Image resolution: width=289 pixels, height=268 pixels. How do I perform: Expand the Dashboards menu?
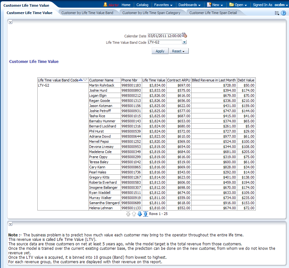(190, 5)
